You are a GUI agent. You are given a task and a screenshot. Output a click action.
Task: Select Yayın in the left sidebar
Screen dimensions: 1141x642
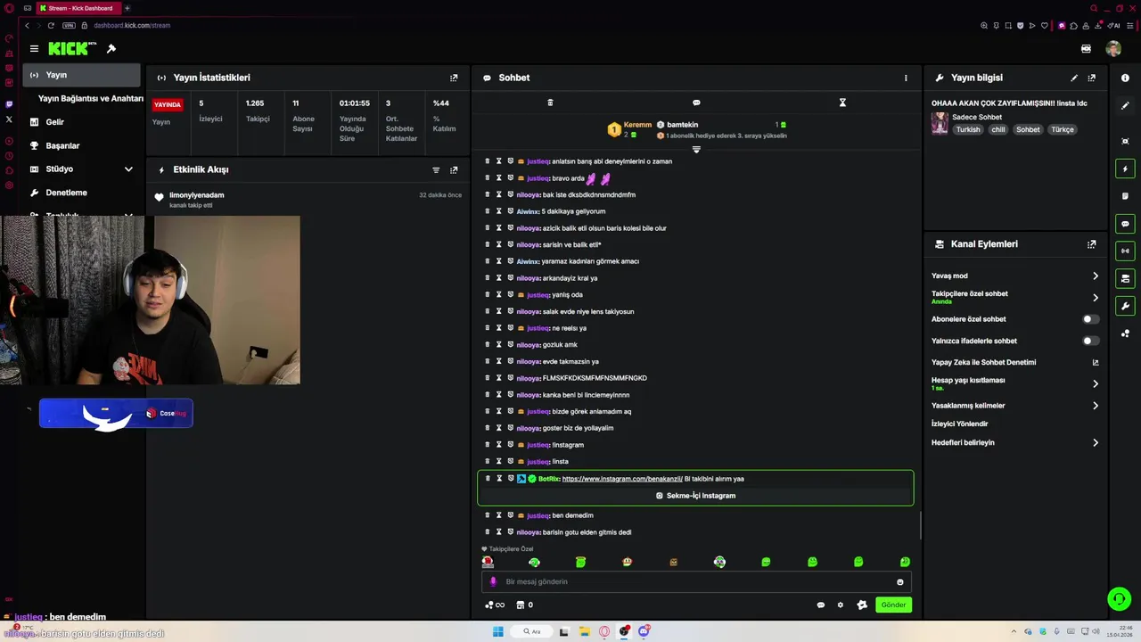[x=82, y=75]
